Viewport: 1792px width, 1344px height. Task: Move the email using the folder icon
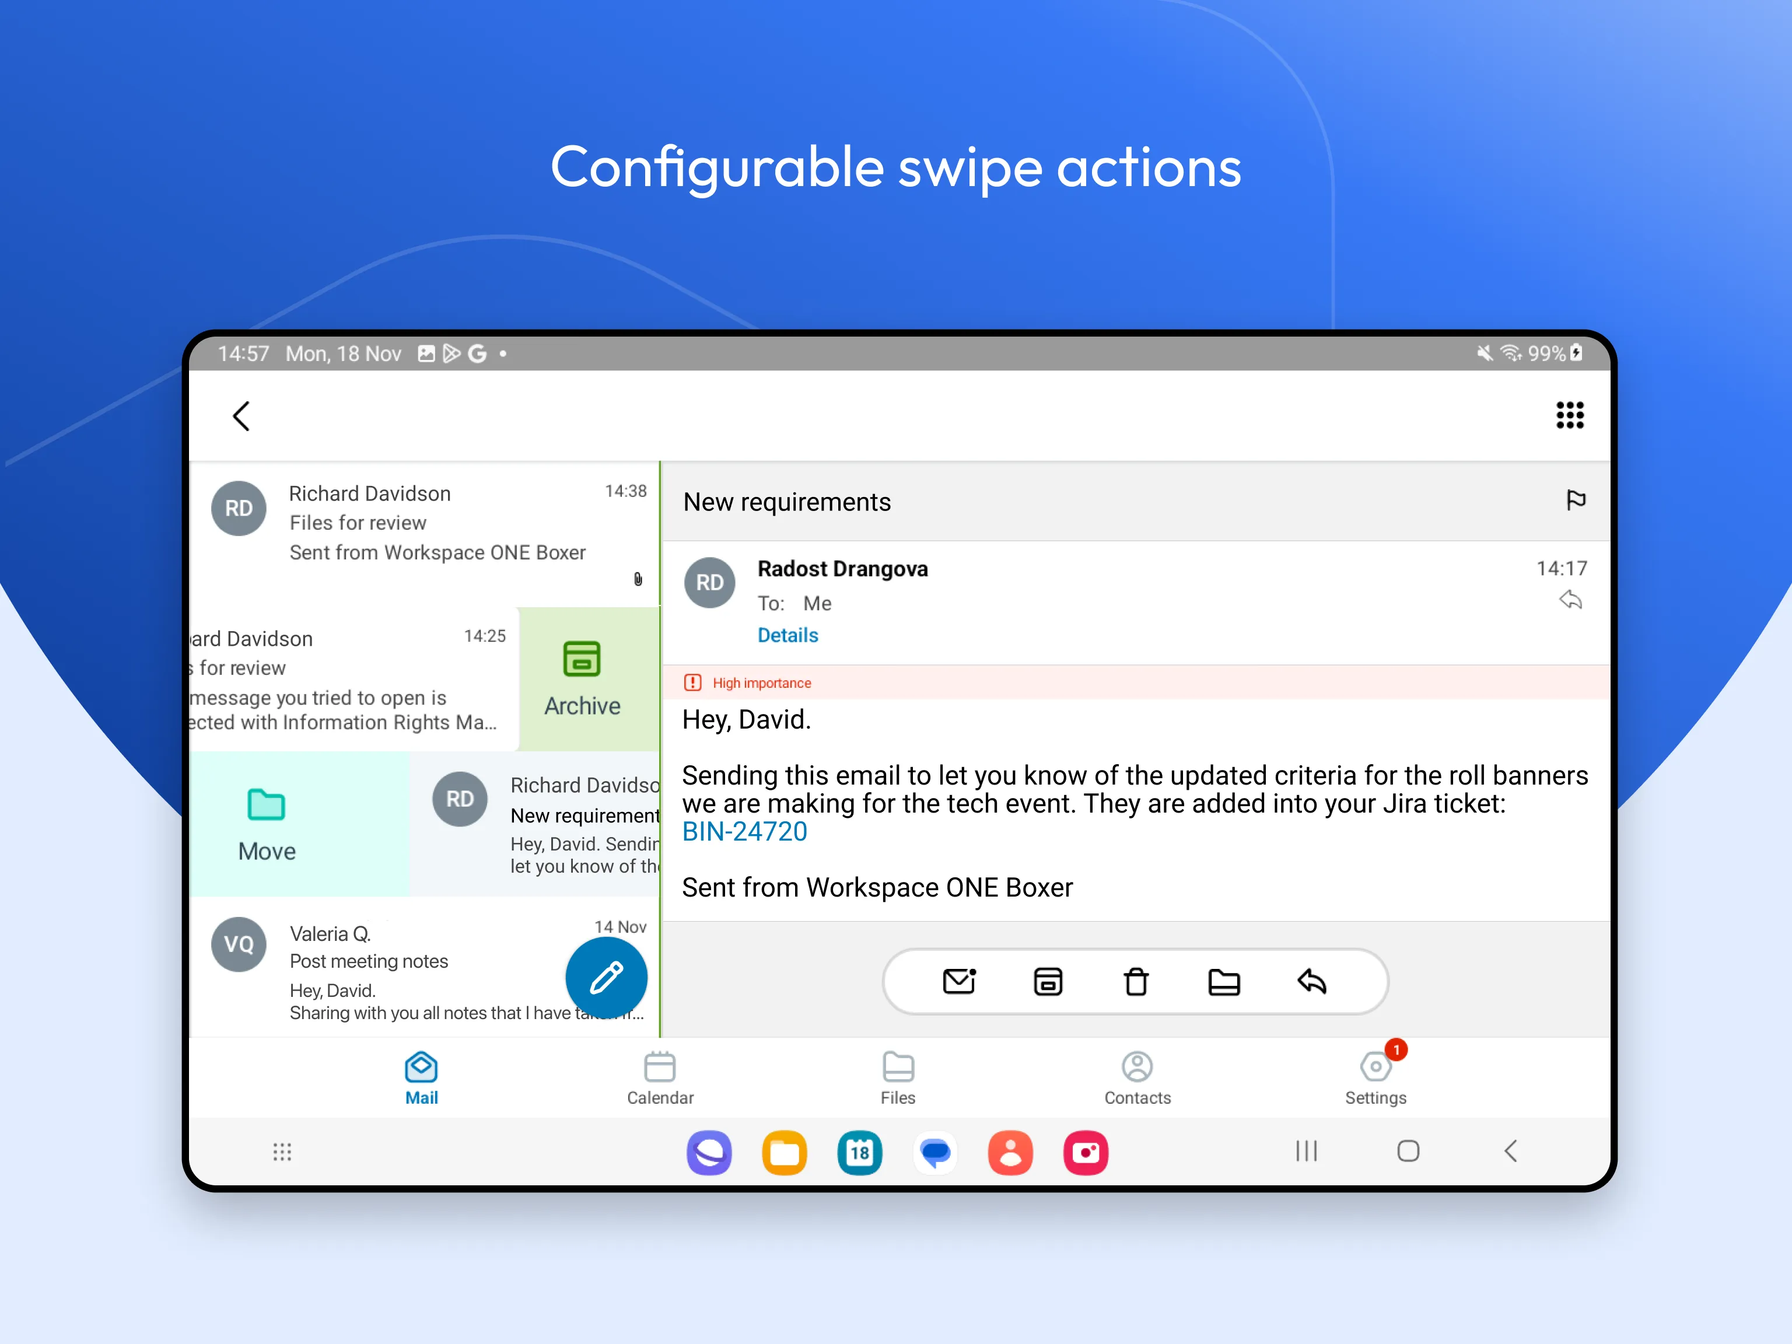click(x=1224, y=981)
